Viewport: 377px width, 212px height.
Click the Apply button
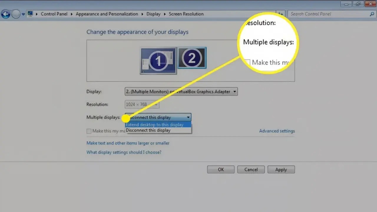(x=281, y=169)
